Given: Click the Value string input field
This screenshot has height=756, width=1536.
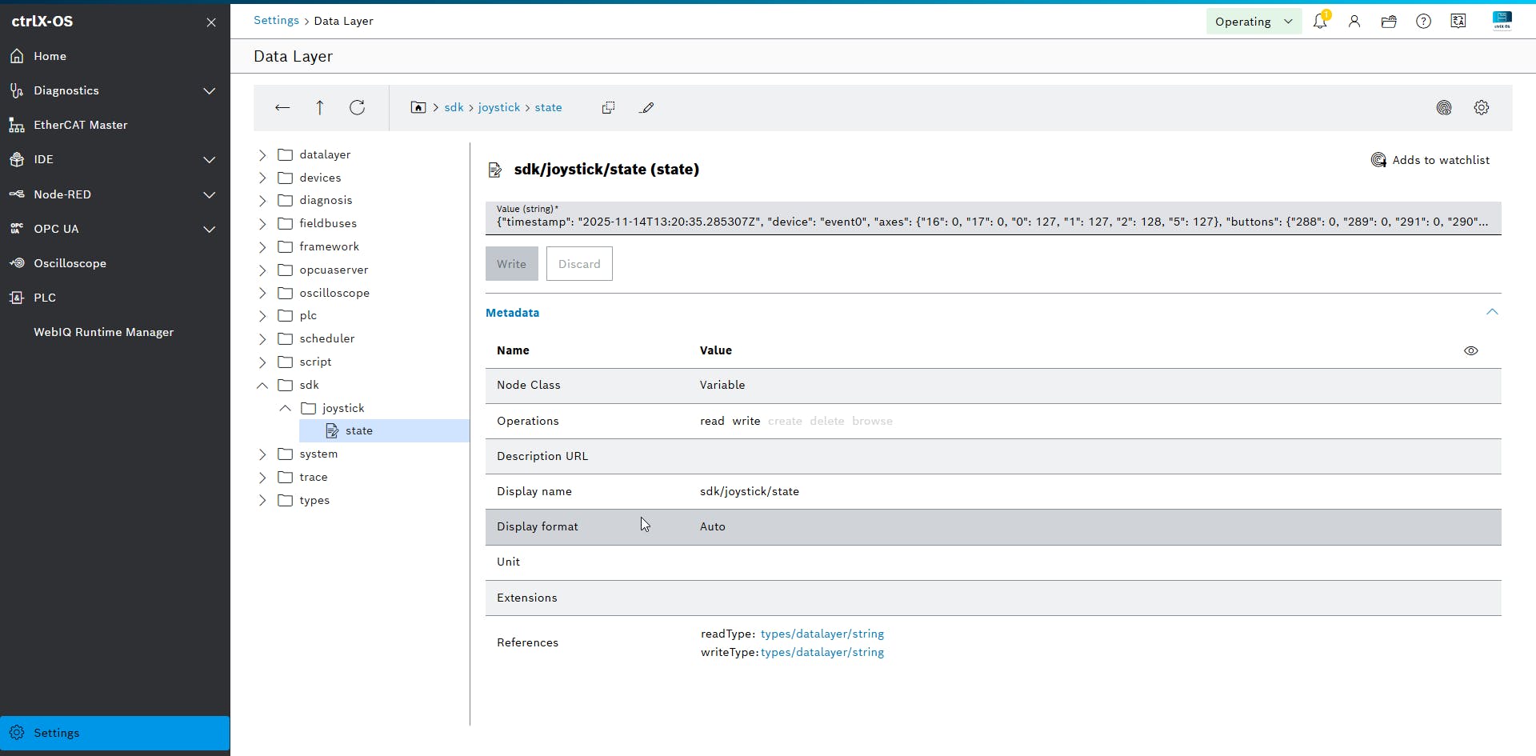Looking at the screenshot, I should click(992, 222).
